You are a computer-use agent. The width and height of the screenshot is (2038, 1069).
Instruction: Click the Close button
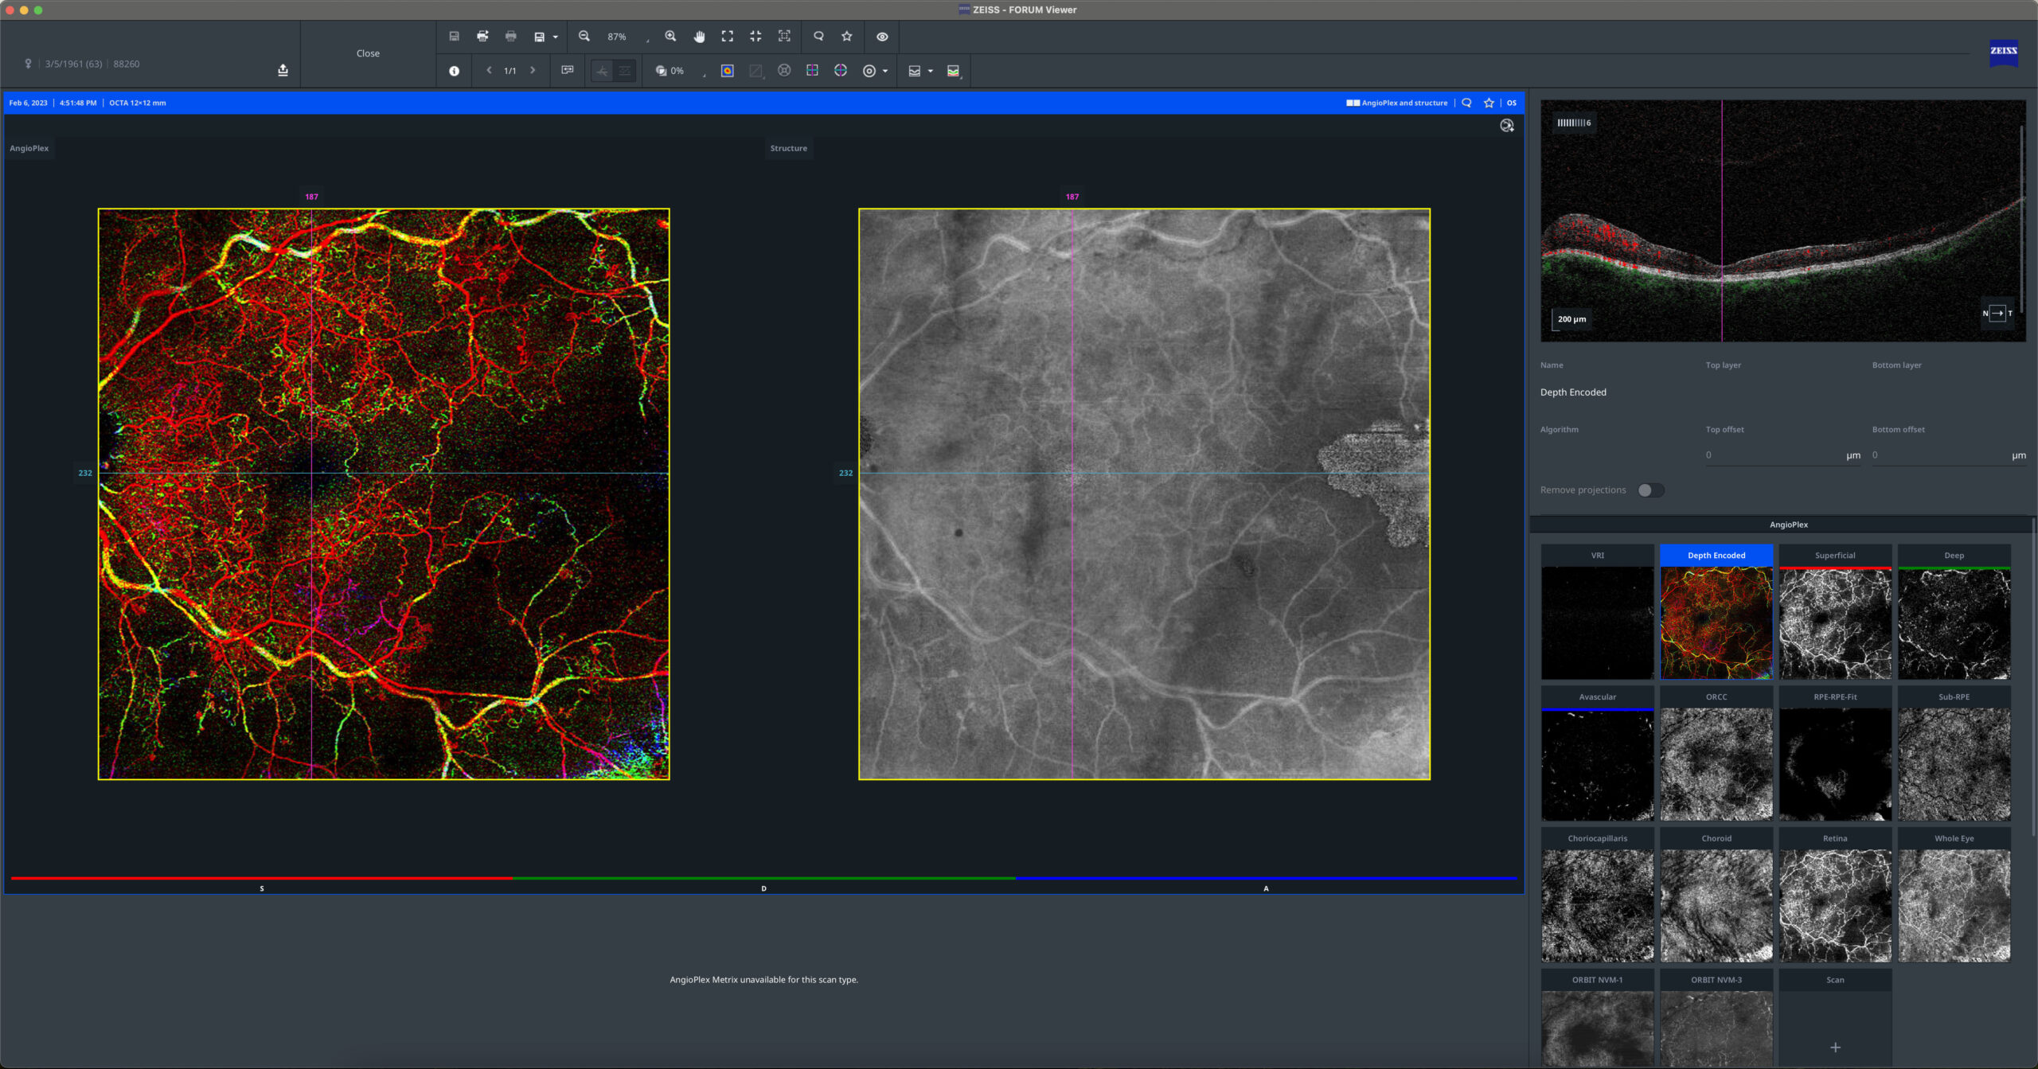pyautogui.click(x=368, y=53)
